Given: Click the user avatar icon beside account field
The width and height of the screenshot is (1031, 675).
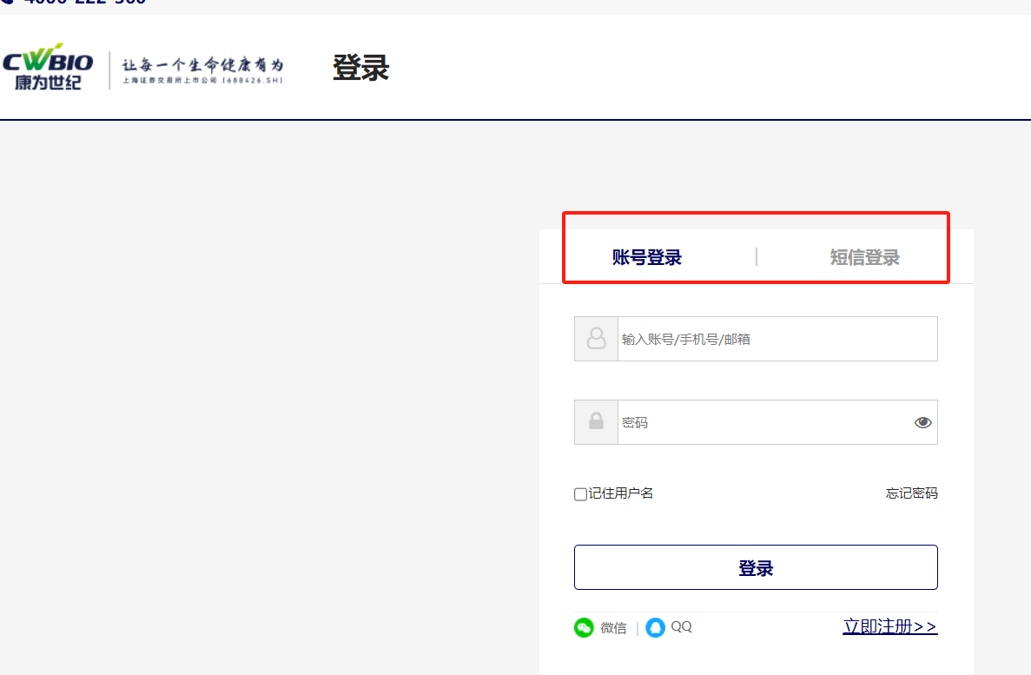Looking at the screenshot, I should point(596,339).
